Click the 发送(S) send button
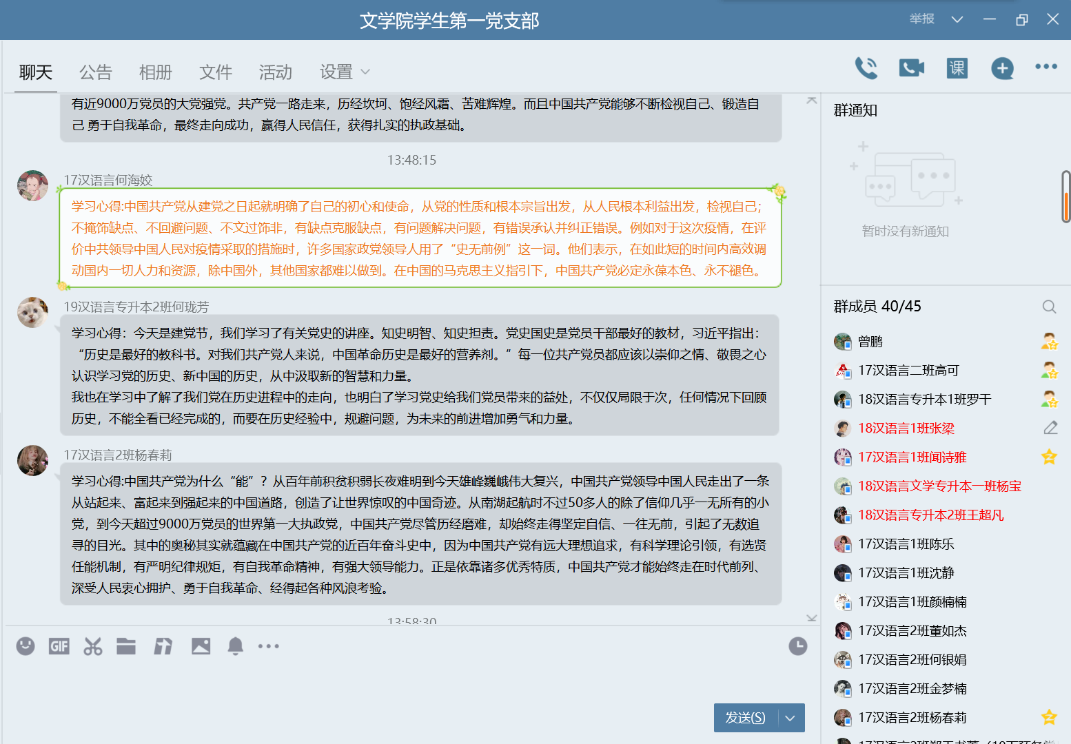This screenshot has height=744, width=1071. pyautogui.click(x=745, y=718)
